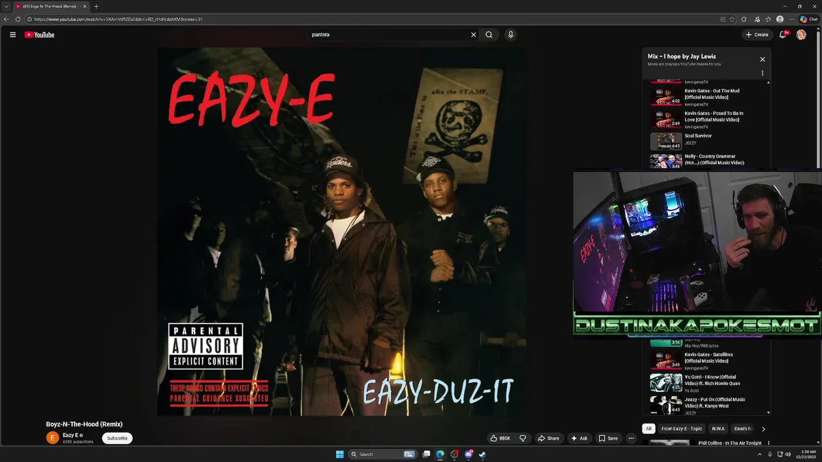Play Kevin Gates - Satellites video
822x462 pixels.
[x=708, y=358]
